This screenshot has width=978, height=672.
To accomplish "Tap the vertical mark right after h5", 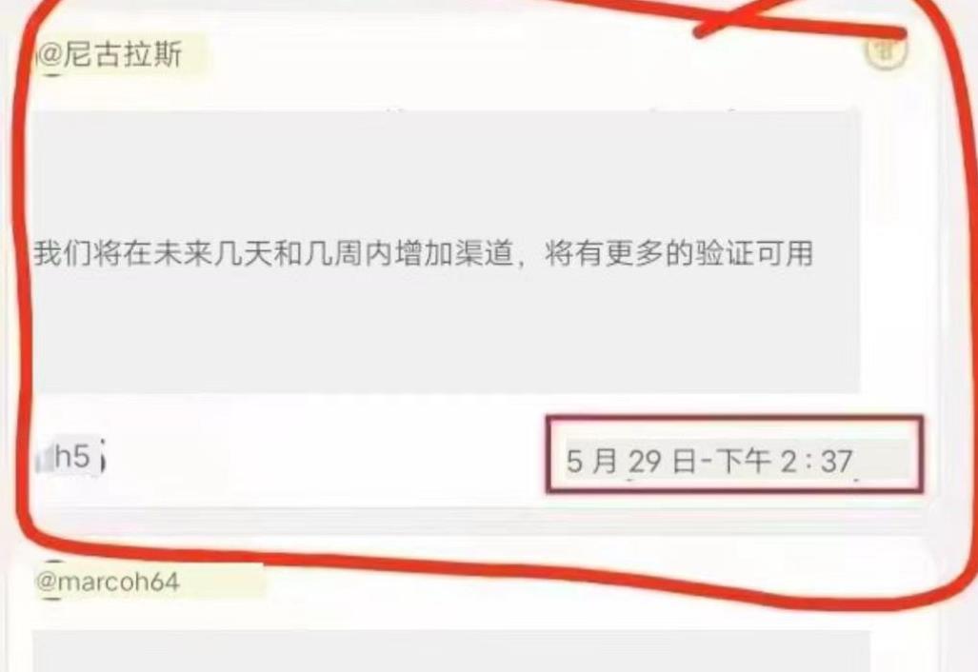I will (x=102, y=457).
